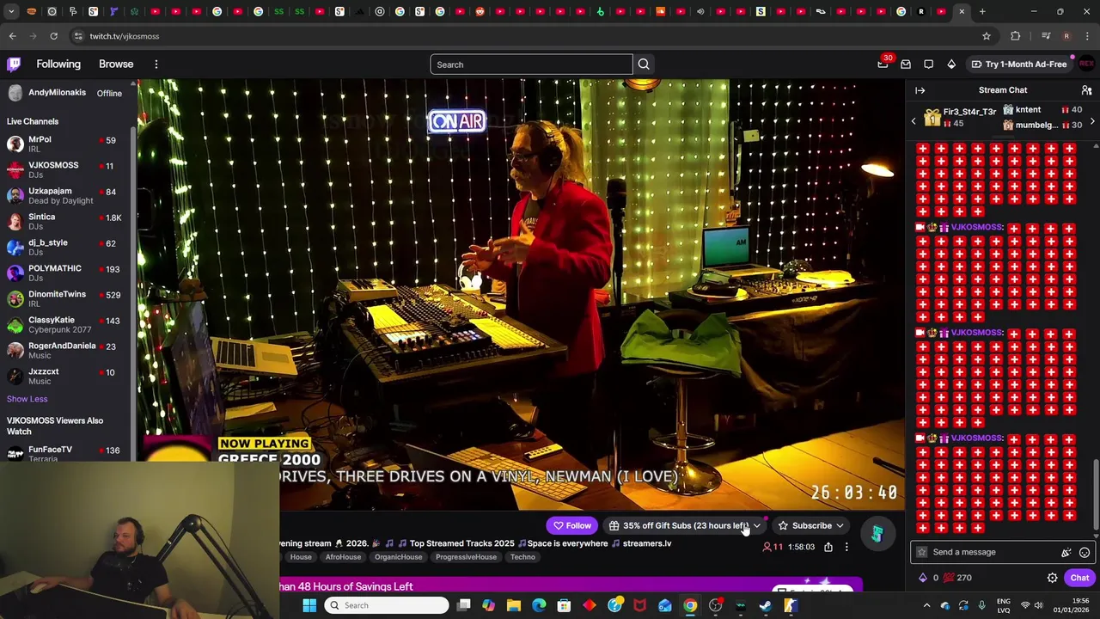Viewport: 1100px width, 619px height.
Task: Click Try 1-Month Ad-Free button
Action: [x=1018, y=64]
